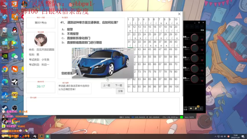This screenshot has width=247, height=139.
Task: Jump to question 77 in the grid
Action: (161, 74)
